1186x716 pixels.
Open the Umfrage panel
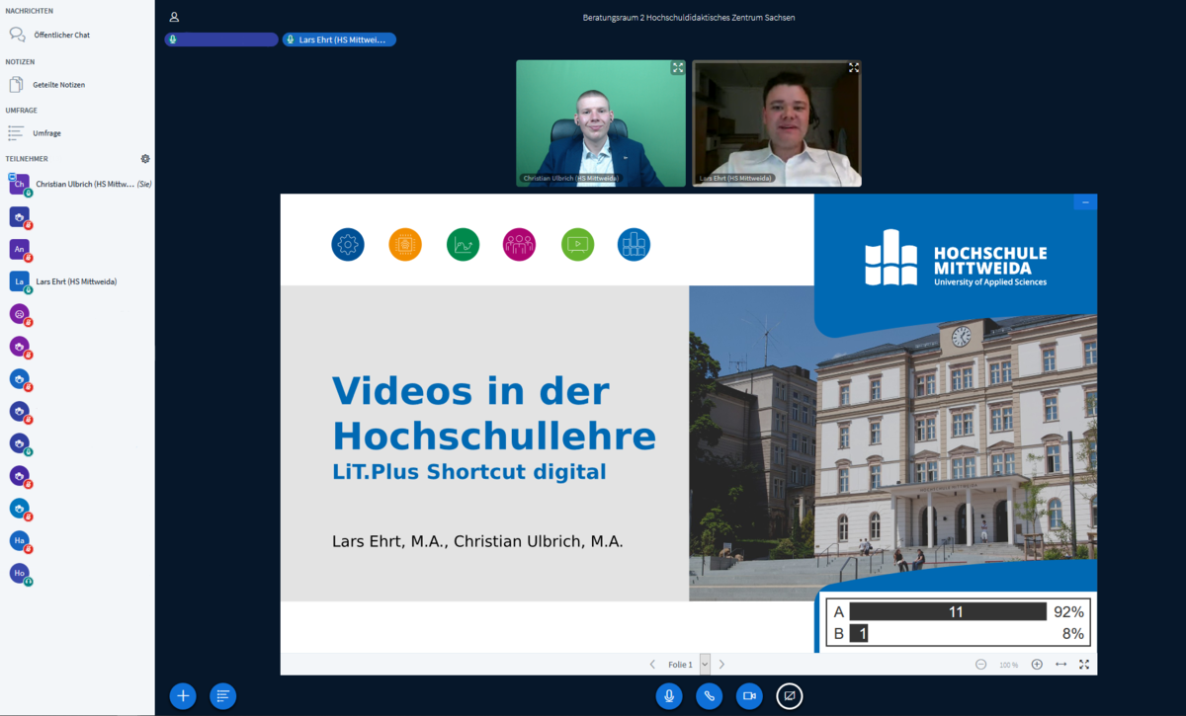[46, 133]
